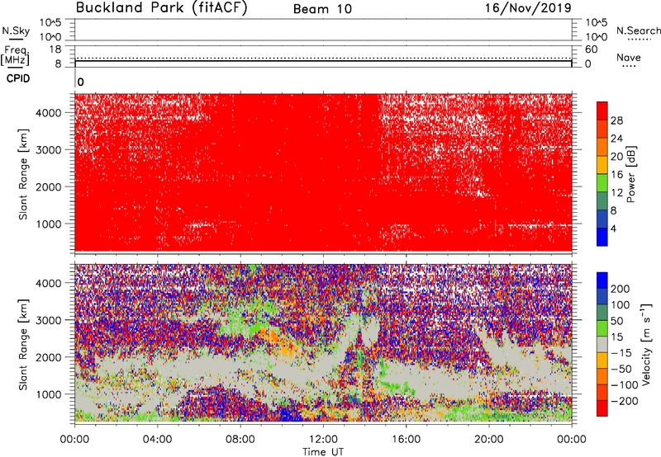Pick the red top swatch of power colorbar

602,111
